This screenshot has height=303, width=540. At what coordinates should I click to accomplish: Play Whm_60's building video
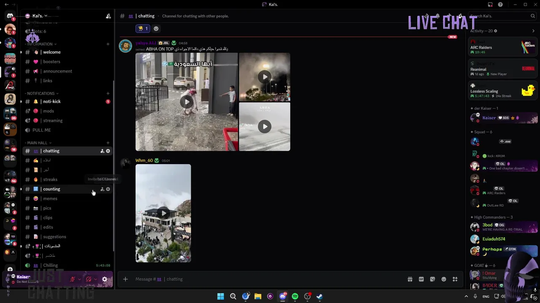point(163,213)
